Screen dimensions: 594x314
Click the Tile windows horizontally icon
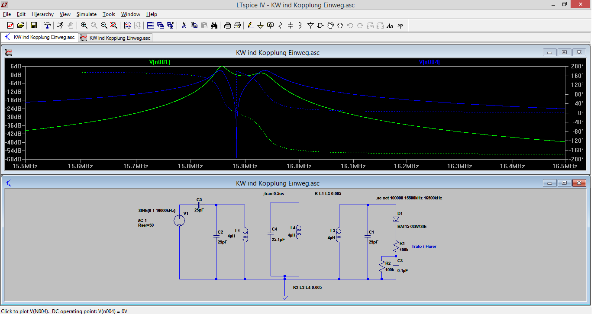click(x=151, y=26)
